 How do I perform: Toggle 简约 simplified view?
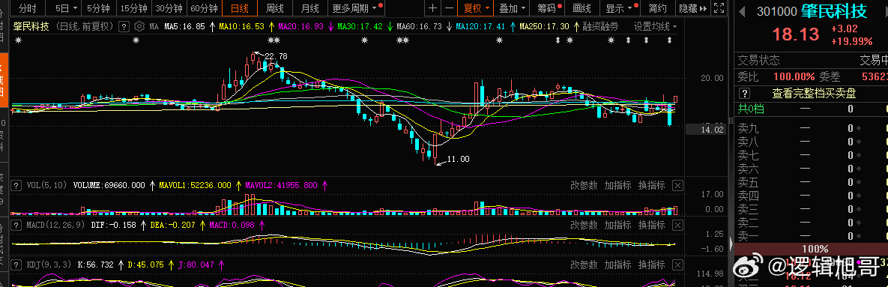[657, 8]
